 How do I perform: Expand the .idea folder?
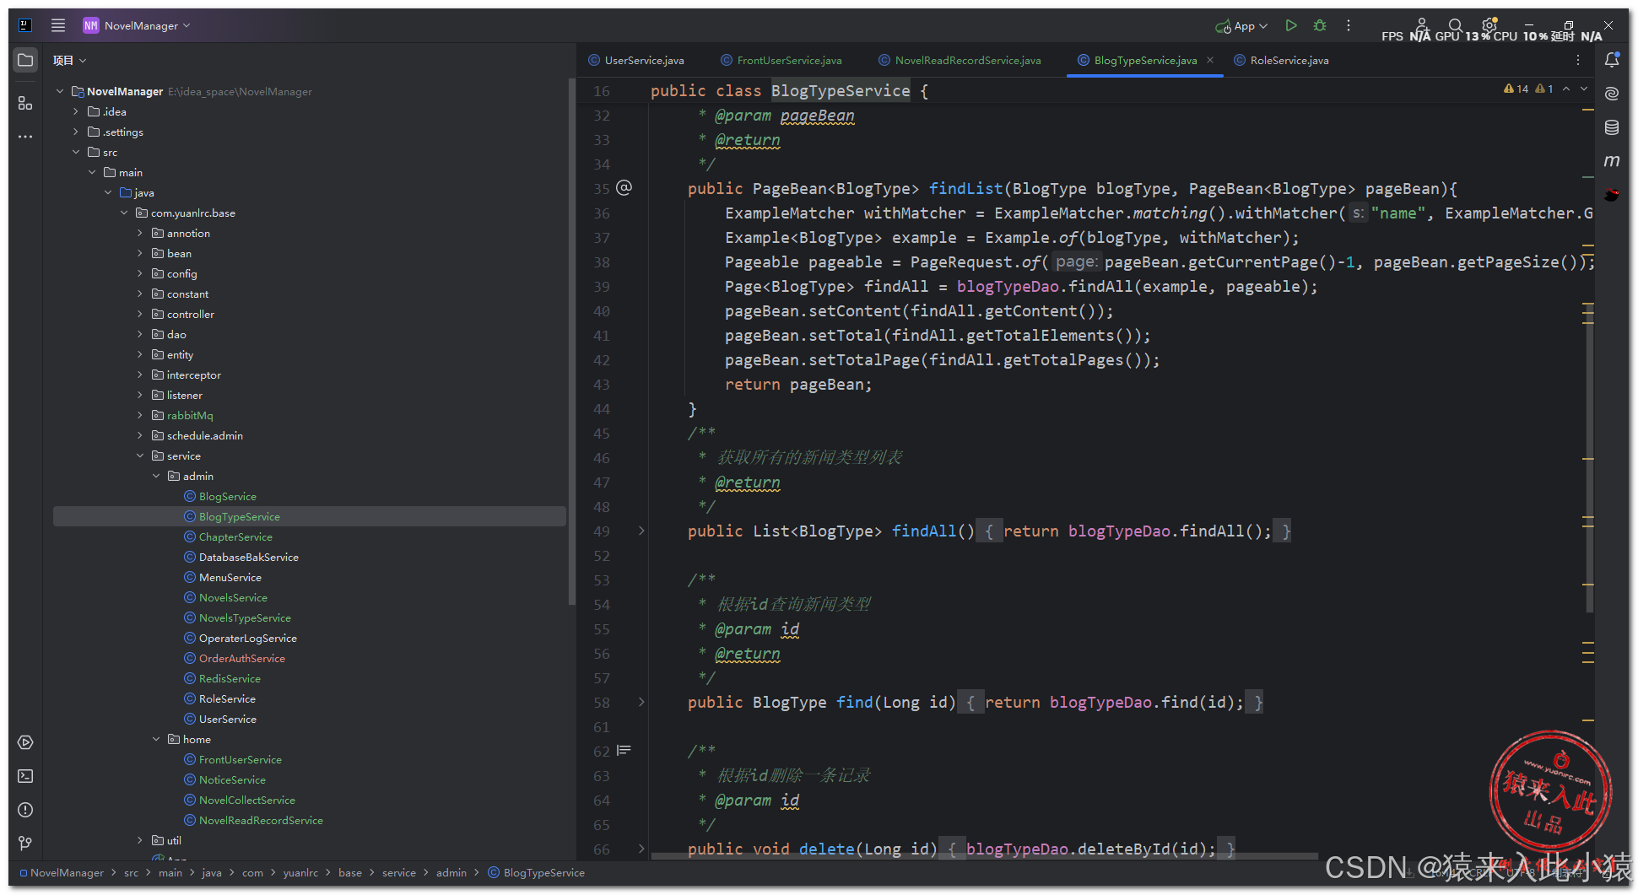pyautogui.click(x=75, y=111)
